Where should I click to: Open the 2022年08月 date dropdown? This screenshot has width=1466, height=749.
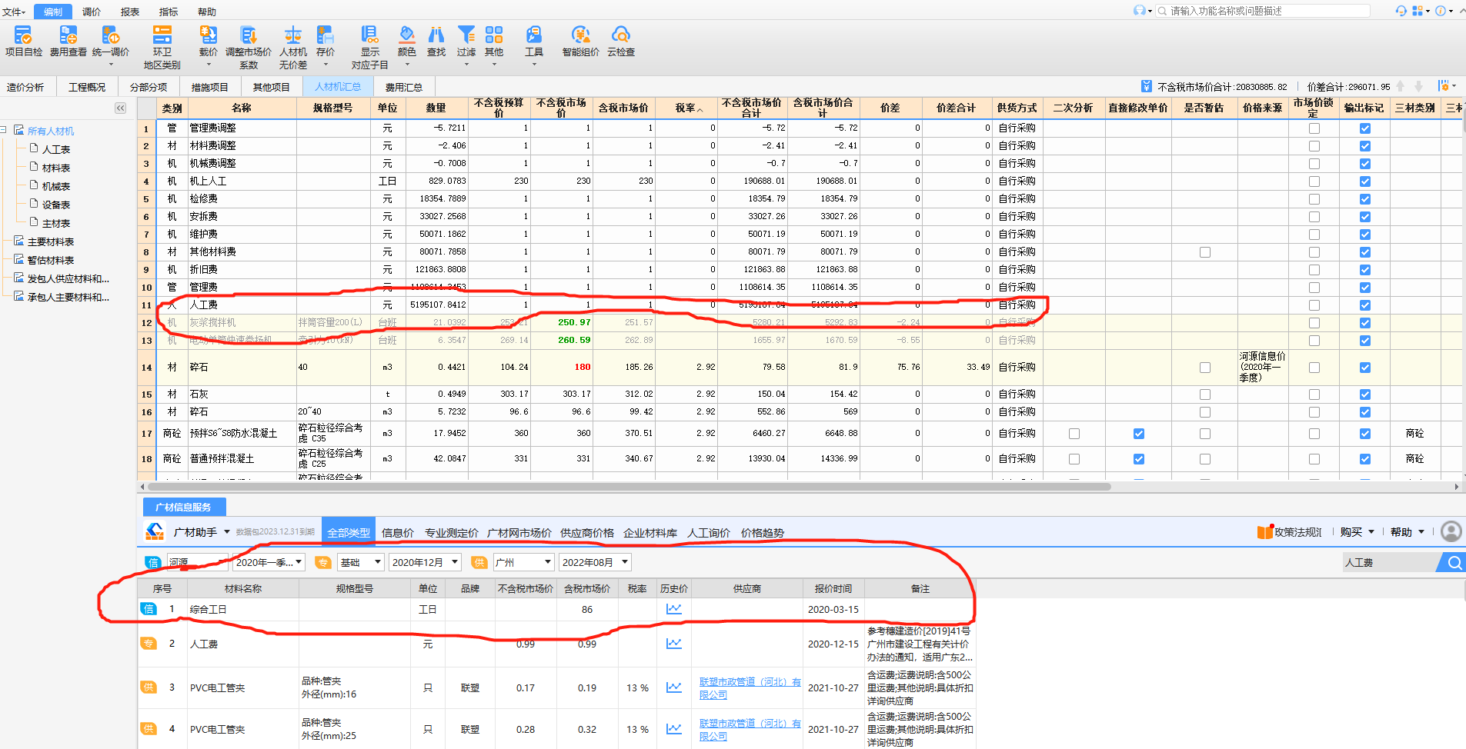coord(595,562)
